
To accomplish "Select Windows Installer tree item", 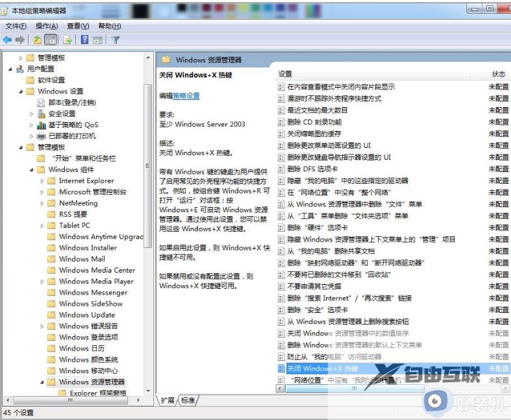I will pyautogui.click(x=88, y=248).
